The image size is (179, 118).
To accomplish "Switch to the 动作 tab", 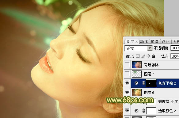I will [144, 42].
